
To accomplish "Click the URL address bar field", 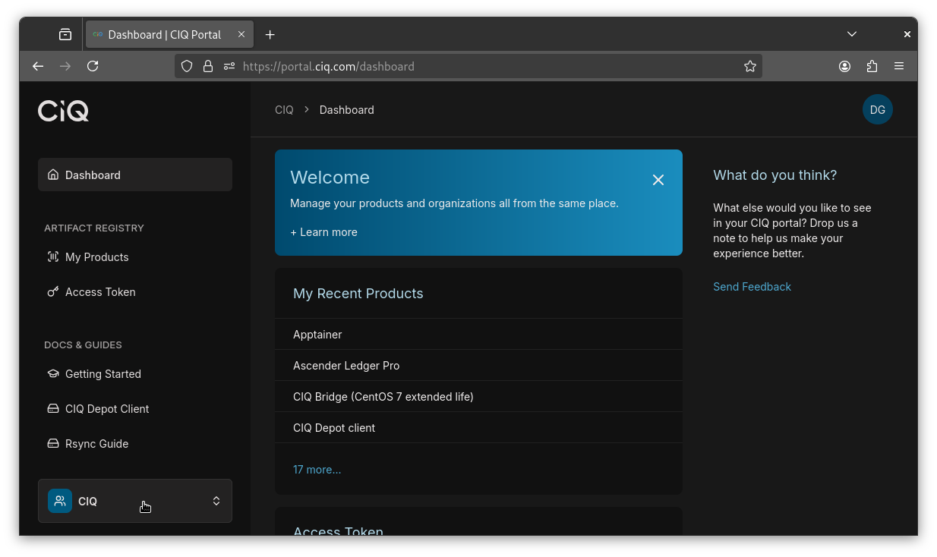I will (x=486, y=67).
